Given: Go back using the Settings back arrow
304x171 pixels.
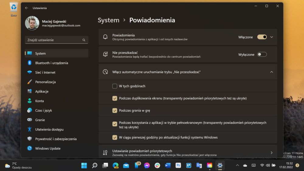Looking at the screenshot, I should click(26, 8).
